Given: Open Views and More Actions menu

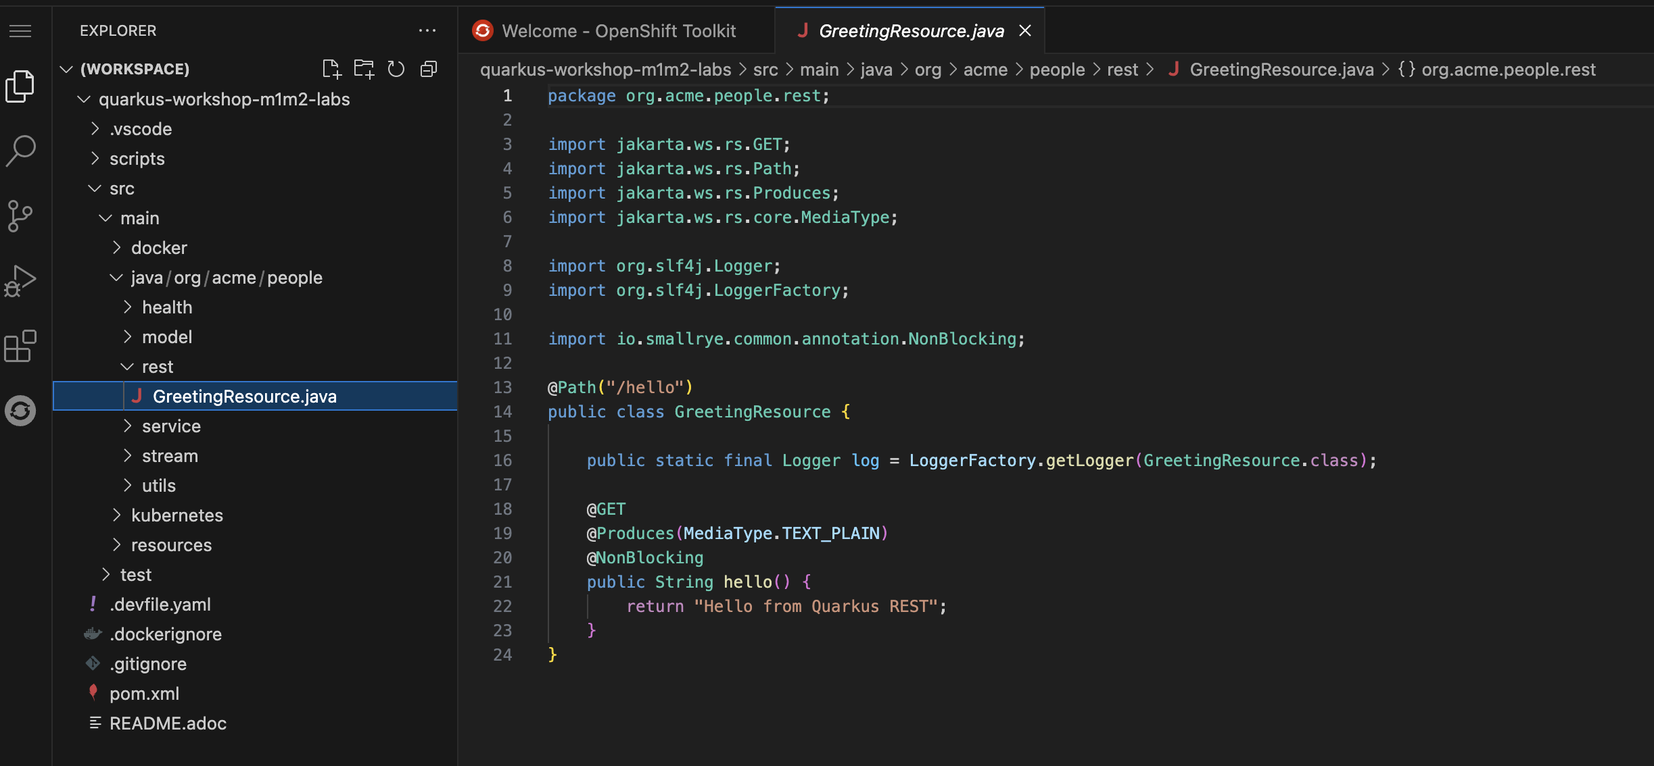Looking at the screenshot, I should (428, 30).
